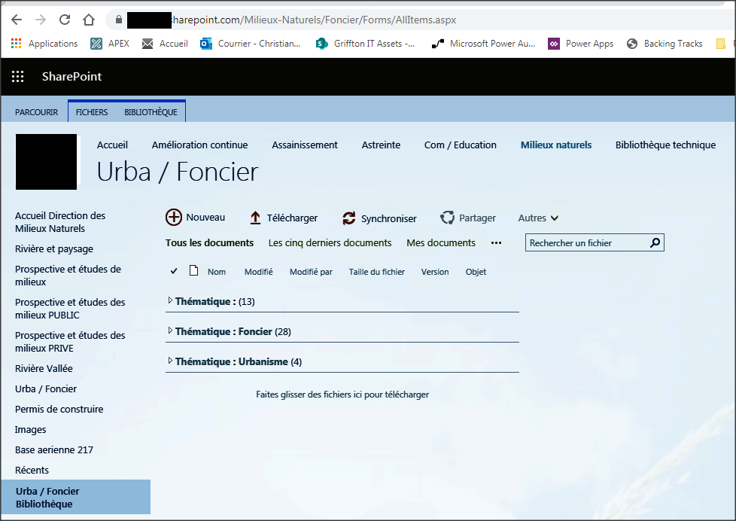Sort by Taille du fichier column
This screenshot has height=521, width=736.
click(x=376, y=272)
